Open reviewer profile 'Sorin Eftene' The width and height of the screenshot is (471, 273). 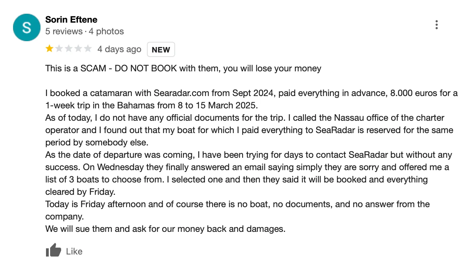click(x=71, y=20)
